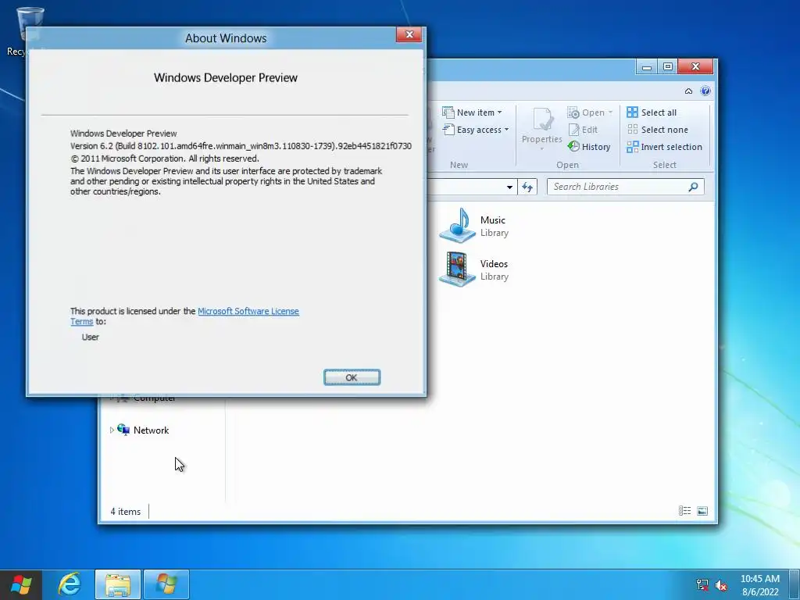Image resolution: width=800 pixels, height=600 pixels.
Task: Collapse the Explorer ribbon
Action: [x=689, y=91]
